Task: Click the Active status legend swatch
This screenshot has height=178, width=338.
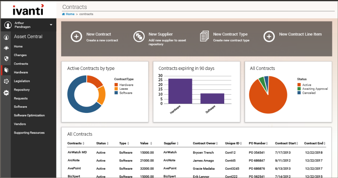Action: [x=299, y=85]
